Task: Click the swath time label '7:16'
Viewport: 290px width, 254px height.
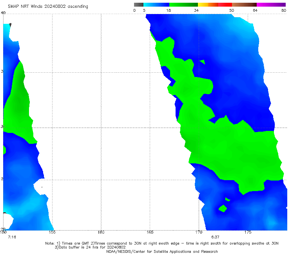Action: 12,237
